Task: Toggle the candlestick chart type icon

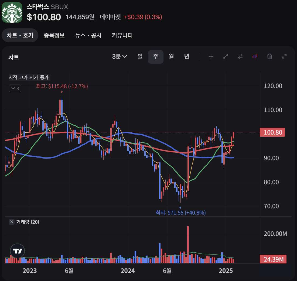Action: (255, 56)
